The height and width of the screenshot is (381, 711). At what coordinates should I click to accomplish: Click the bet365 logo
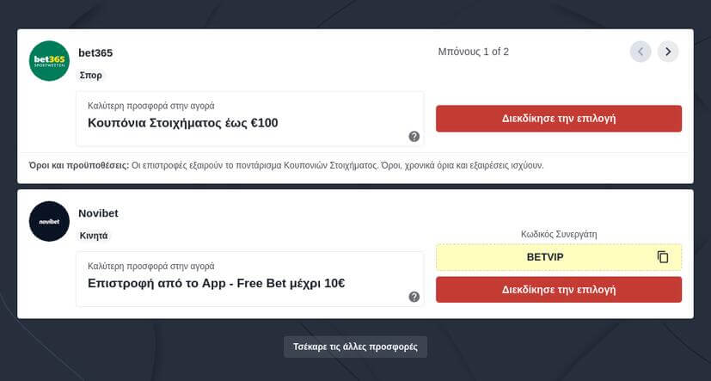(x=49, y=61)
